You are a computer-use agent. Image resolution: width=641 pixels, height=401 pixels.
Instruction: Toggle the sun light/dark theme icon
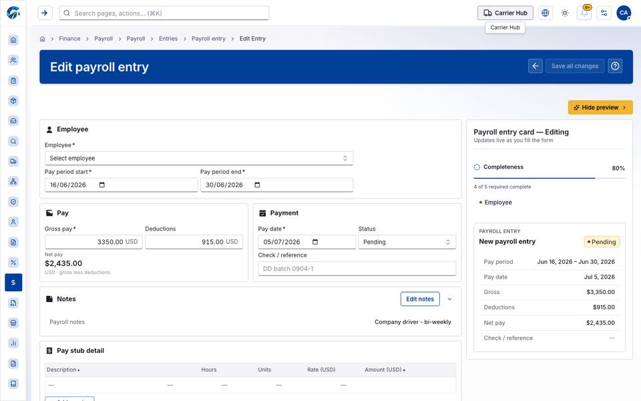point(565,13)
